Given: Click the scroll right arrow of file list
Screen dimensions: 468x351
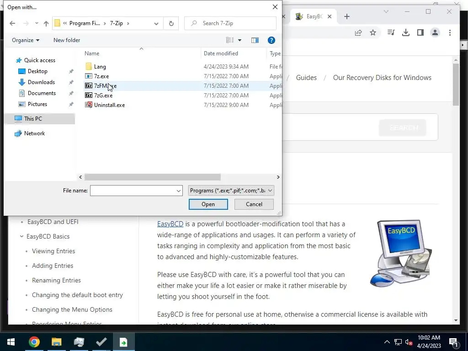Looking at the screenshot, I should coord(278,177).
